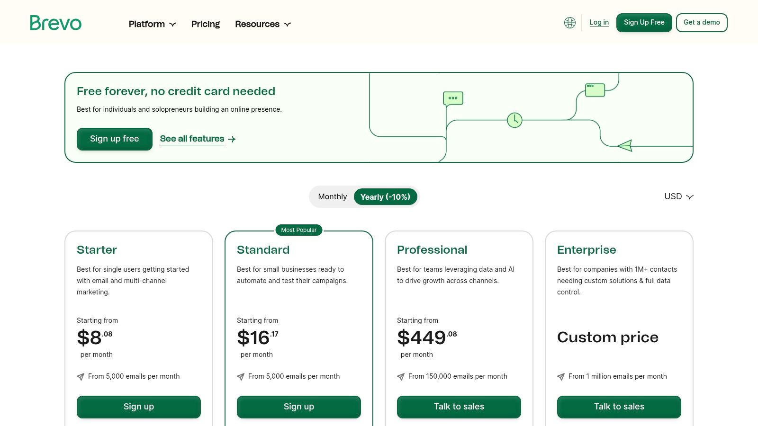The height and width of the screenshot is (426, 758).
Task: Click the Most Popular badge
Action: pos(299,230)
